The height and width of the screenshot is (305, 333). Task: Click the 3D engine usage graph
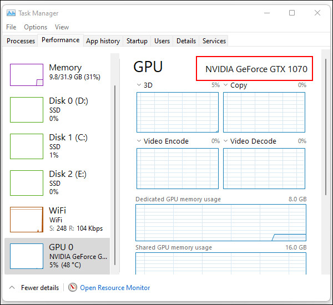pyautogui.click(x=178, y=112)
